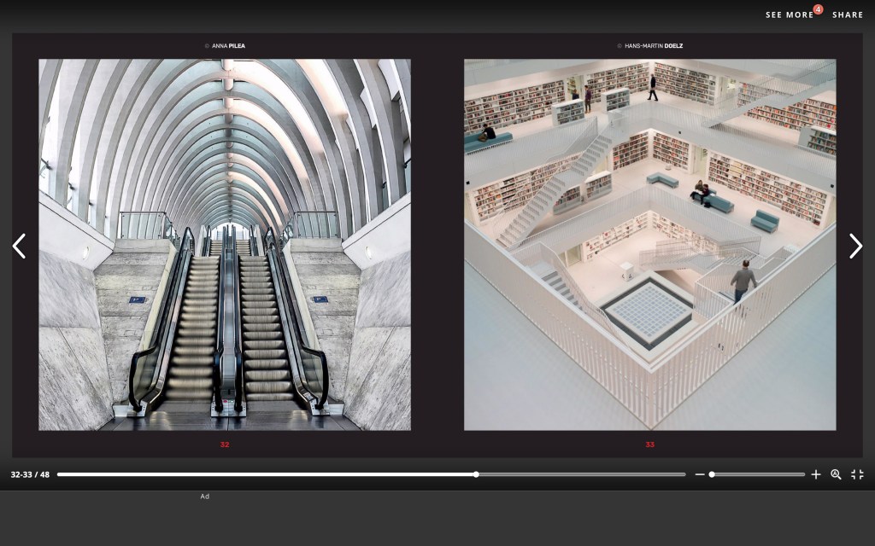Click the red notification badge showing 4
875x546 pixels.
coord(818,9)
